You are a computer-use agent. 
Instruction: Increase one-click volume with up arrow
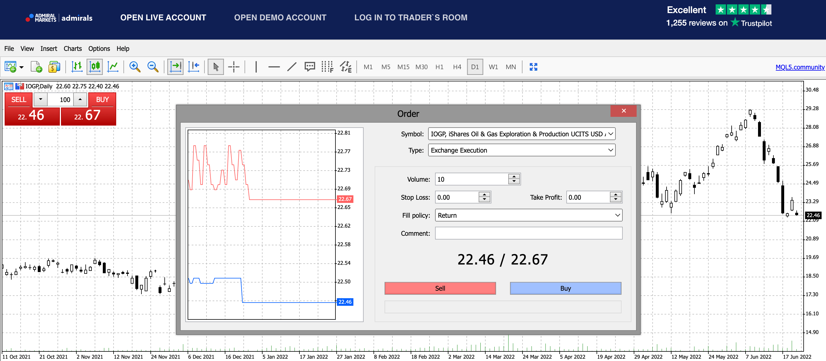click(x=80, y=99)
